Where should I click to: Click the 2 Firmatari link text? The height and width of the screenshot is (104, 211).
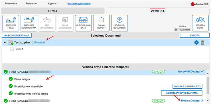[38, 43]
